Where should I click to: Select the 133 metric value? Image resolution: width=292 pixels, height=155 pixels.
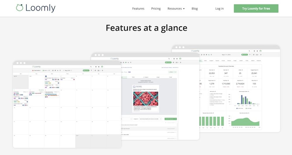[x=254, y=84]
